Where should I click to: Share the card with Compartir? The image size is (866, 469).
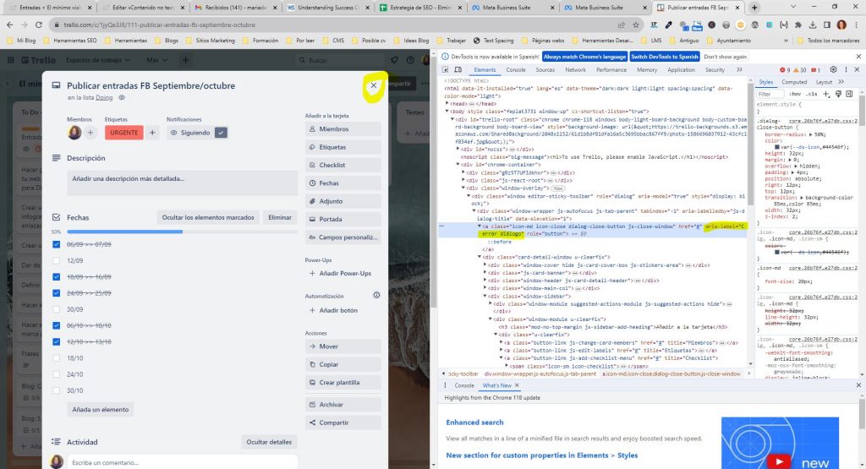pyautogui.click(x=343, y=423)
